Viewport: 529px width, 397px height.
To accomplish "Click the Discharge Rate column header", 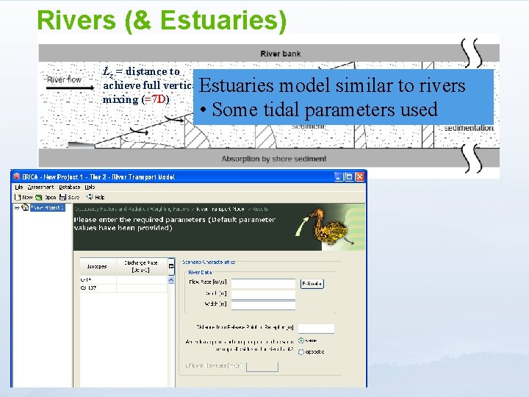I will pyautogui.click(x=141, y=266).
